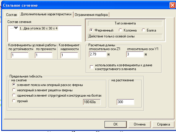
Task: Select одиночный элемент структурной конструкции option
Action: (14, 95)
